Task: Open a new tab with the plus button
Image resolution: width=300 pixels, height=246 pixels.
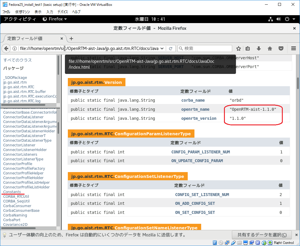Action: click(71, 39)
